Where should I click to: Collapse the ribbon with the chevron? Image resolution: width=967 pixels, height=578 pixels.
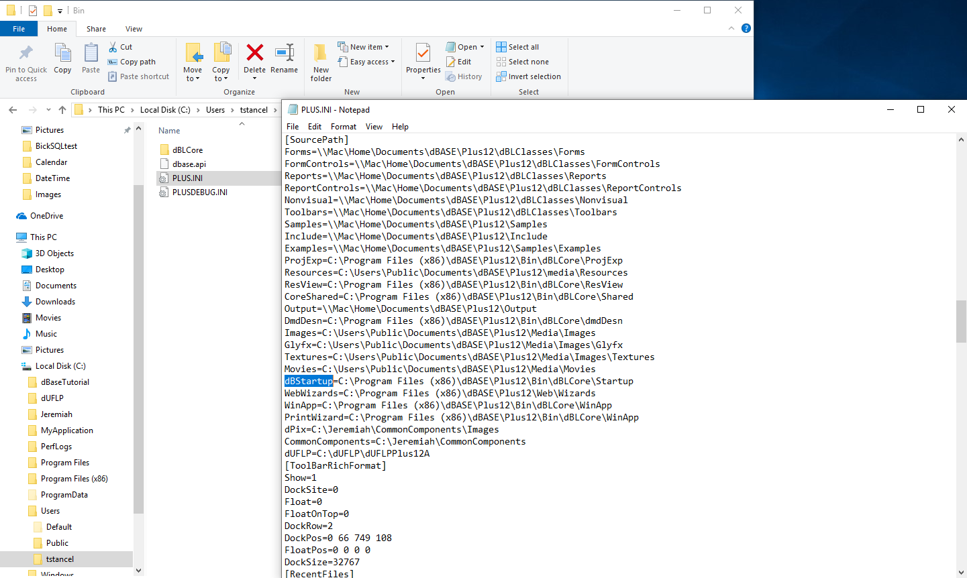731,28
